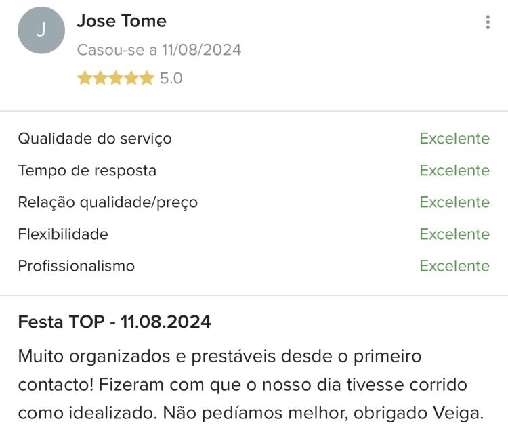Click the first gold star

(x=85, y=78)
